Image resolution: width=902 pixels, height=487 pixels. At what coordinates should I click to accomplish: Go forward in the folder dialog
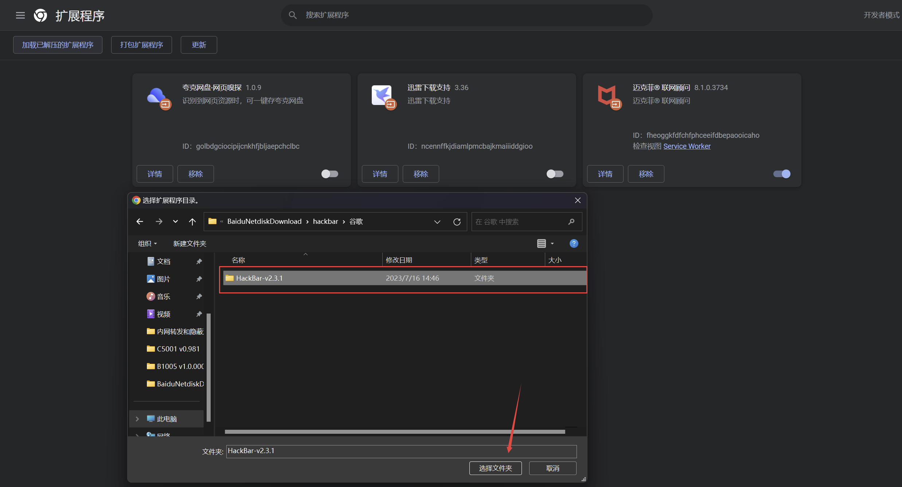point(159,221)
